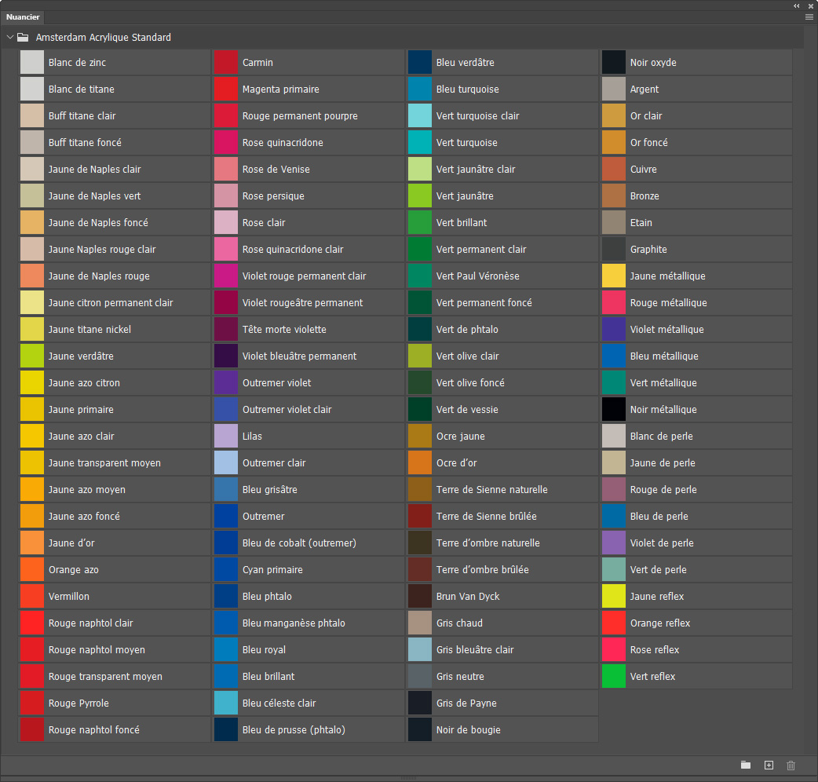Click the 'Jaune de Naples rouge' label
The height and width of the screenshot is (782, 818).
tap(99, 276)
